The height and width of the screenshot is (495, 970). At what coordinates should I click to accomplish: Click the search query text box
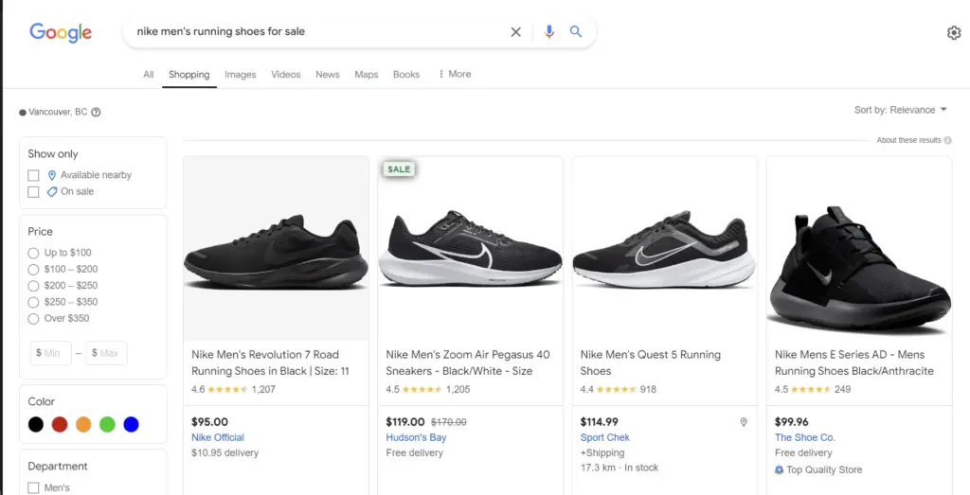(x=315, y=31)
